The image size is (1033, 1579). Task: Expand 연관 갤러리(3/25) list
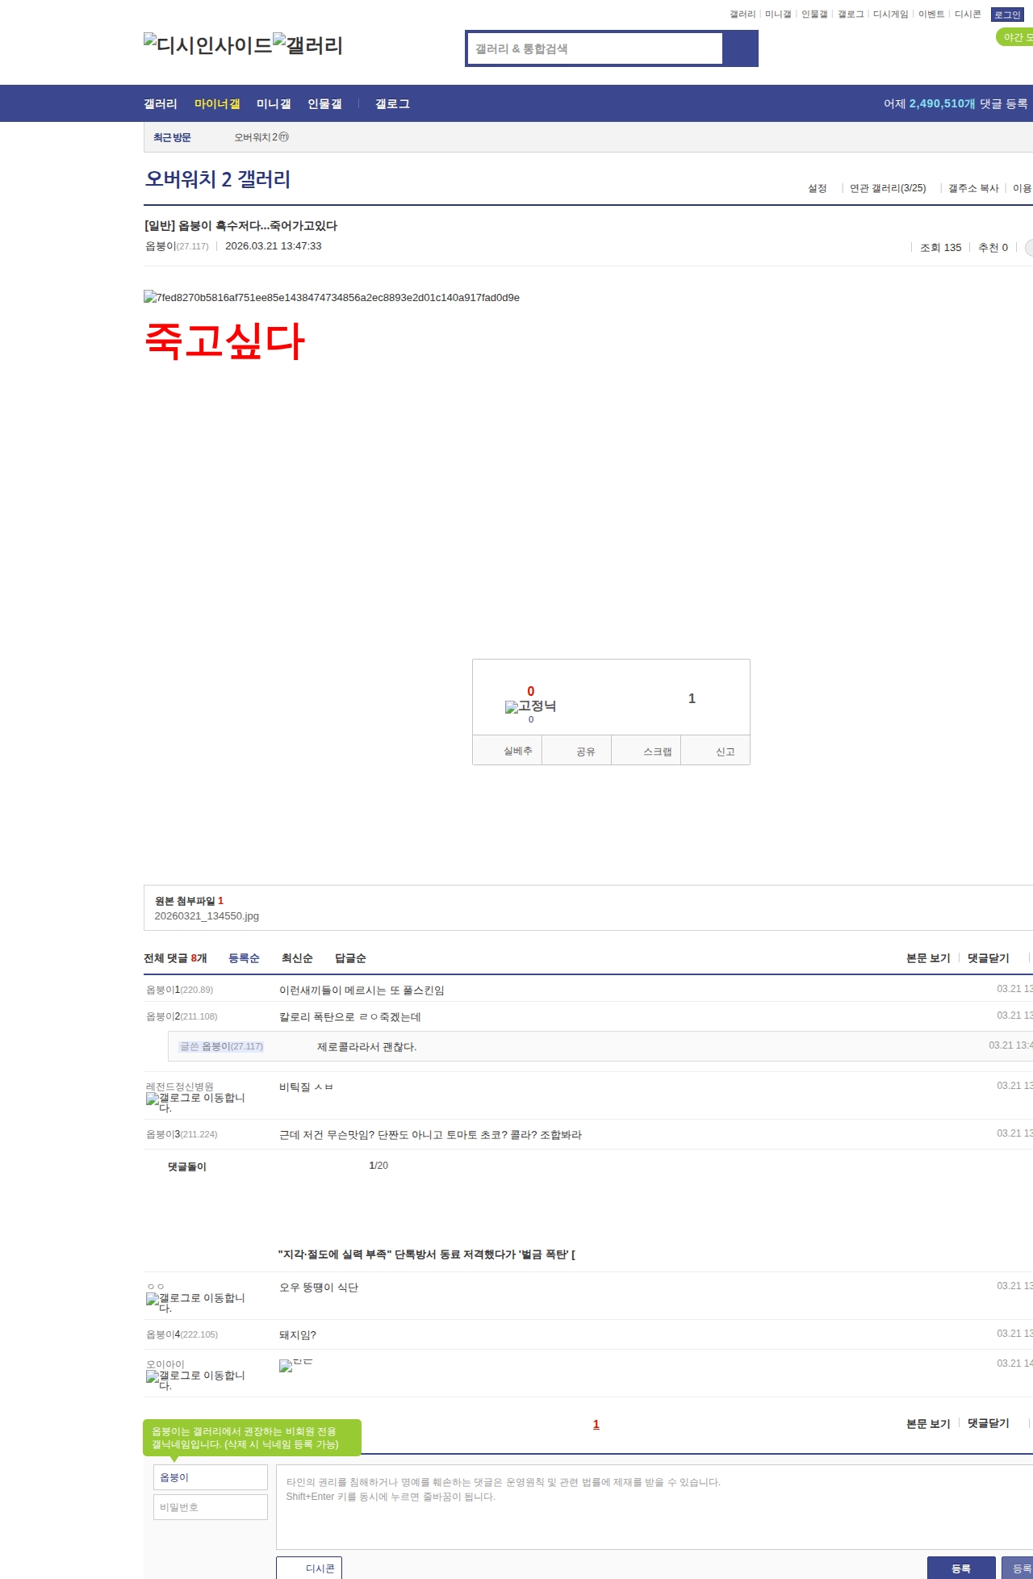coord(888,188)
